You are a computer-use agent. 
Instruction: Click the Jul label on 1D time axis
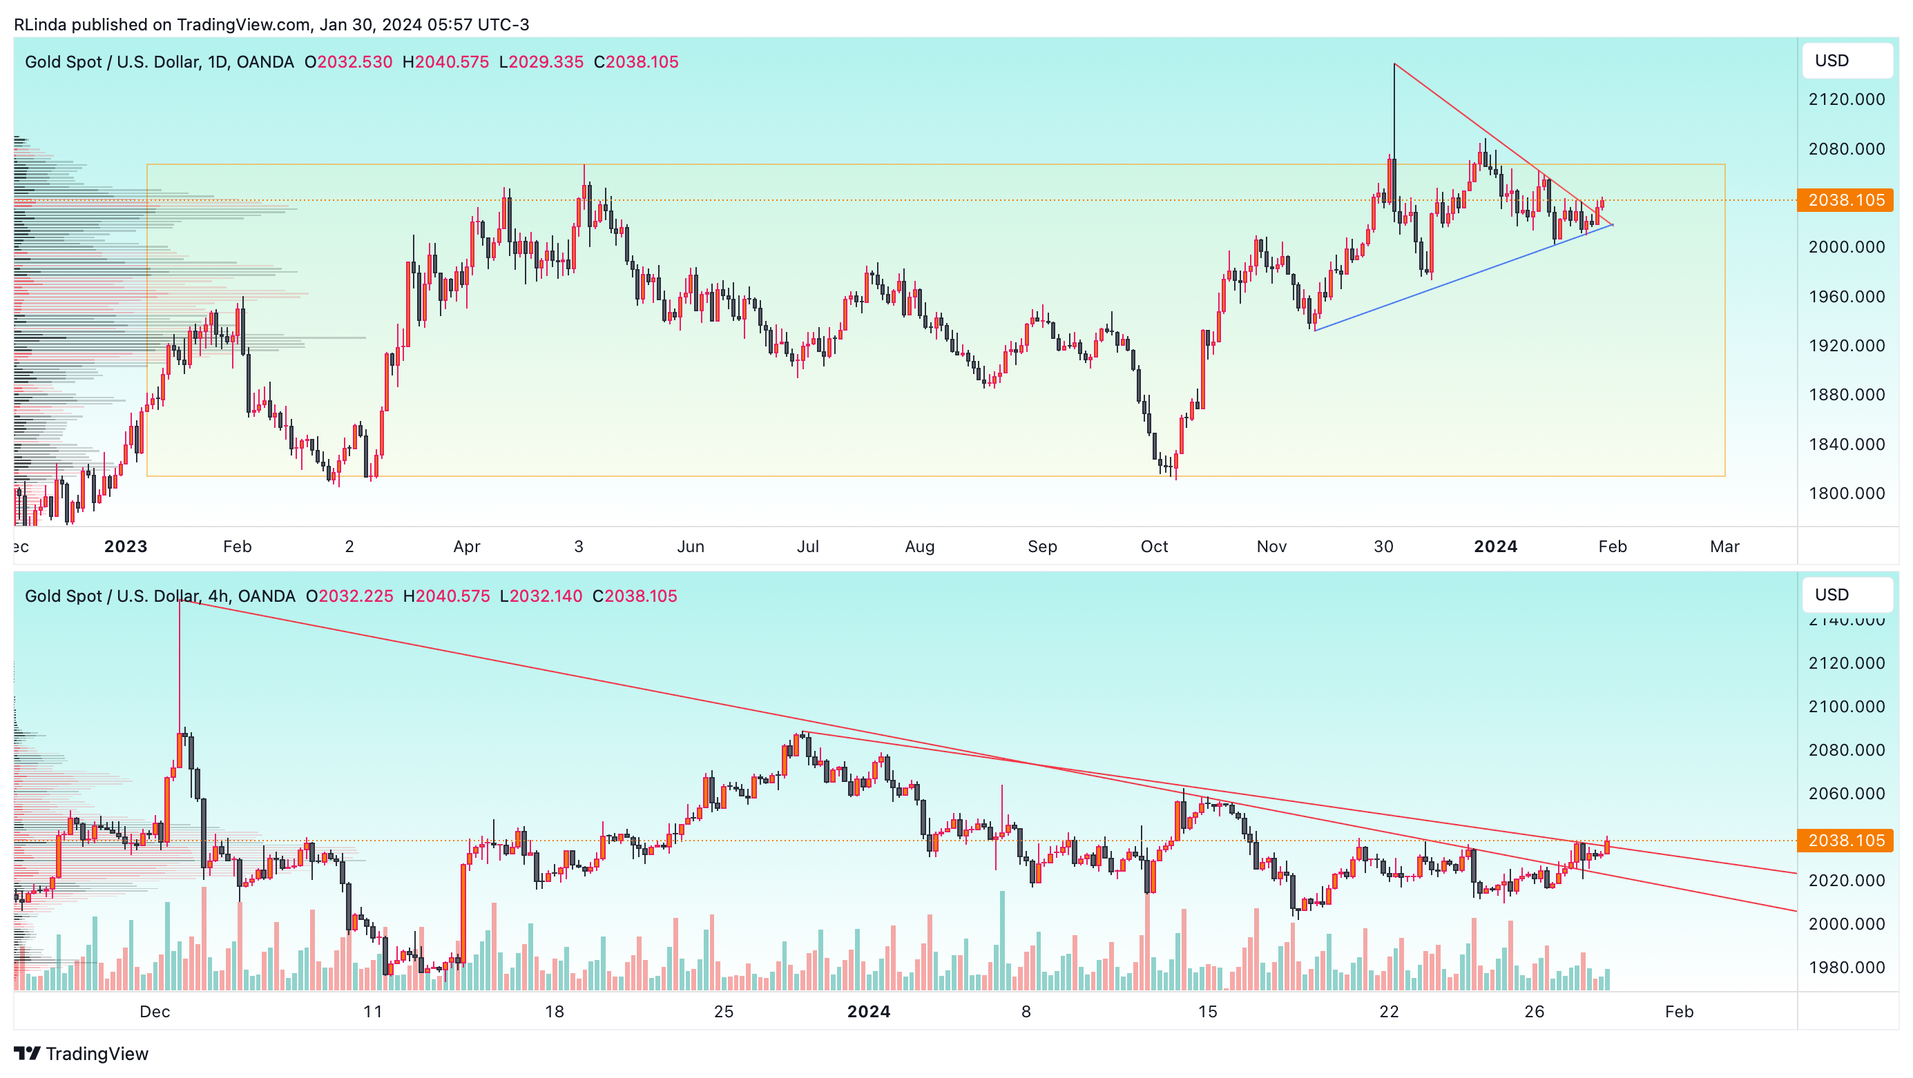[808, 547]
